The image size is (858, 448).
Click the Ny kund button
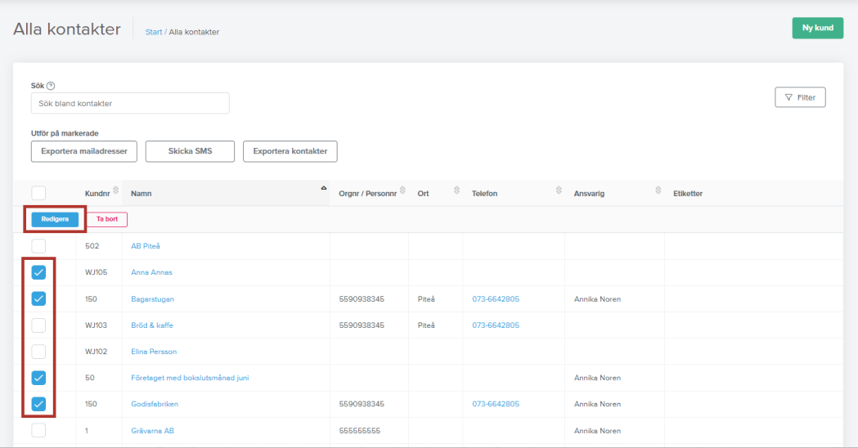(x=817, y=28)
